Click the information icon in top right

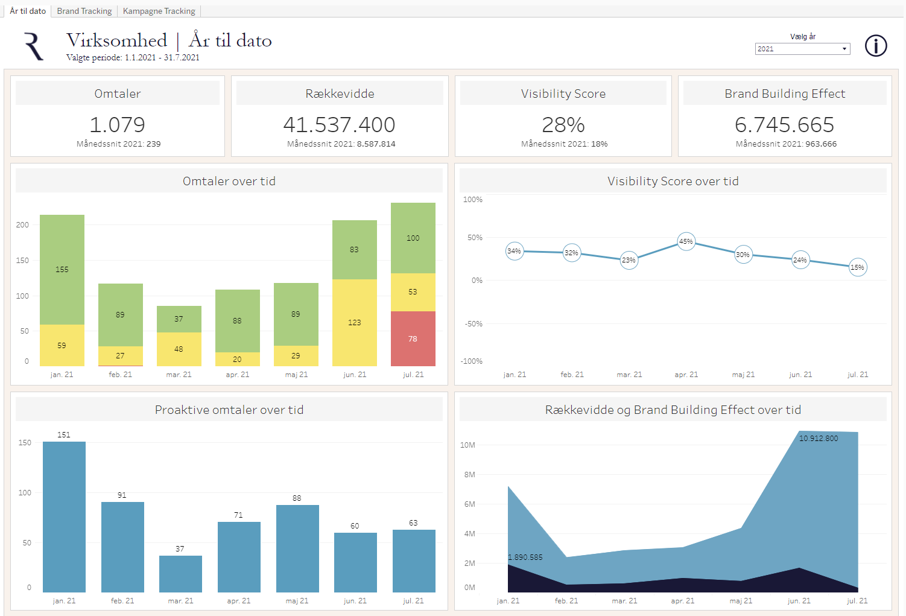875,46
